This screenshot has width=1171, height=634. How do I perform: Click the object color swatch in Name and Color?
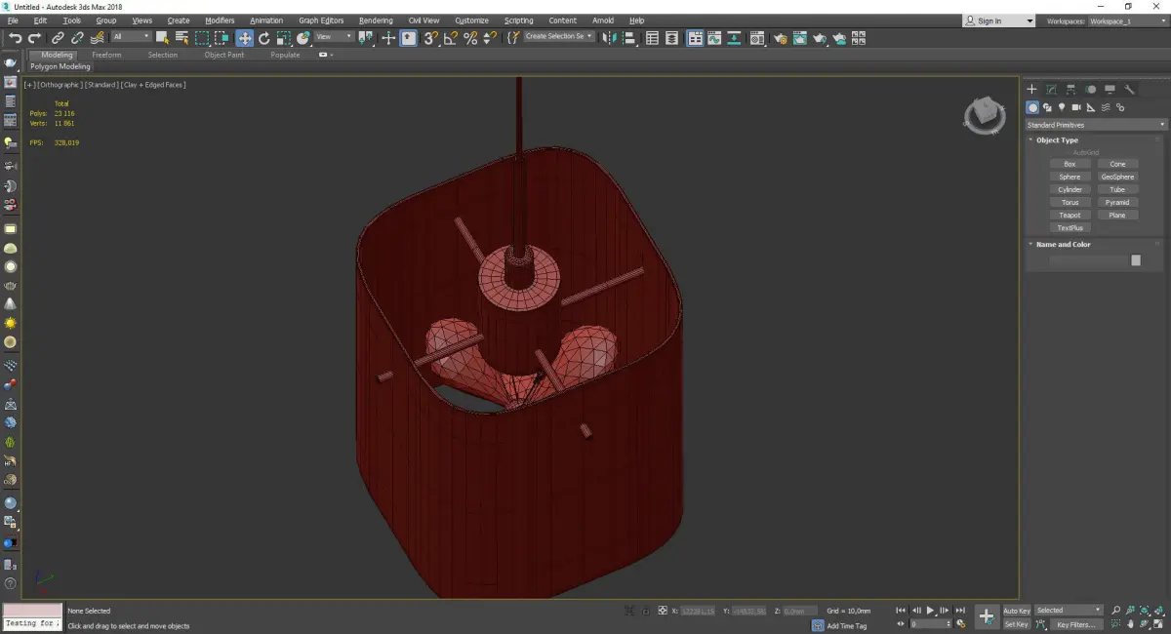tap(1135, 260)
